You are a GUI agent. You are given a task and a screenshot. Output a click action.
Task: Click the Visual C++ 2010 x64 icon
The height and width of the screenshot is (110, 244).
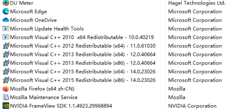(x=6, y=37)
